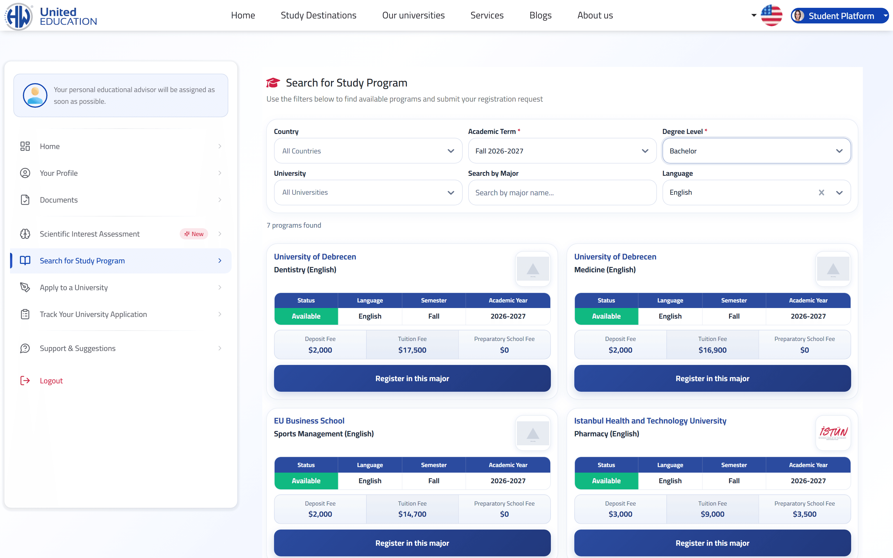This screenshot has width=893, height=558.
Task: Click the Your Profile user icon
Action: coord(25,173)
